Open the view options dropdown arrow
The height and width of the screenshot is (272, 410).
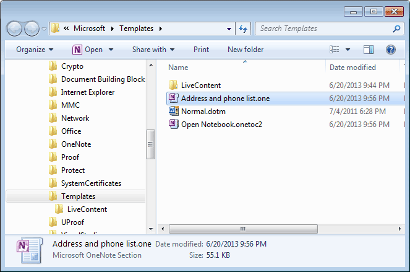point(348,50)
